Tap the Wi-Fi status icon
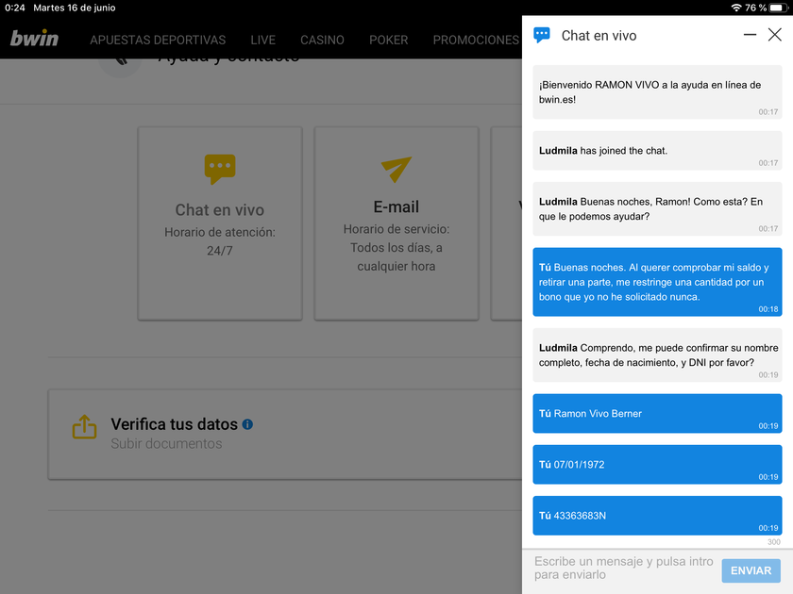793x594 pixels. 736,8
